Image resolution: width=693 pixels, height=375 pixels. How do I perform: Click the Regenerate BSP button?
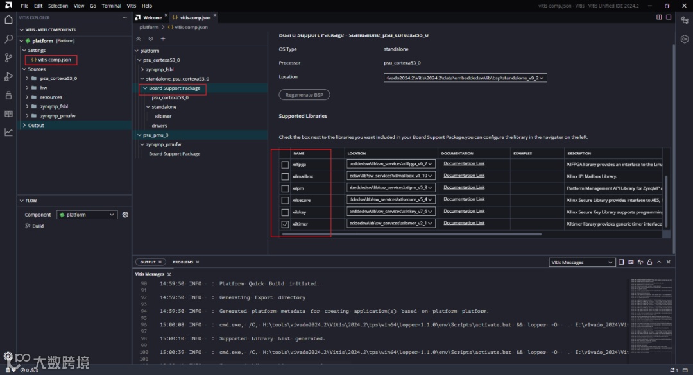point(304,95)
